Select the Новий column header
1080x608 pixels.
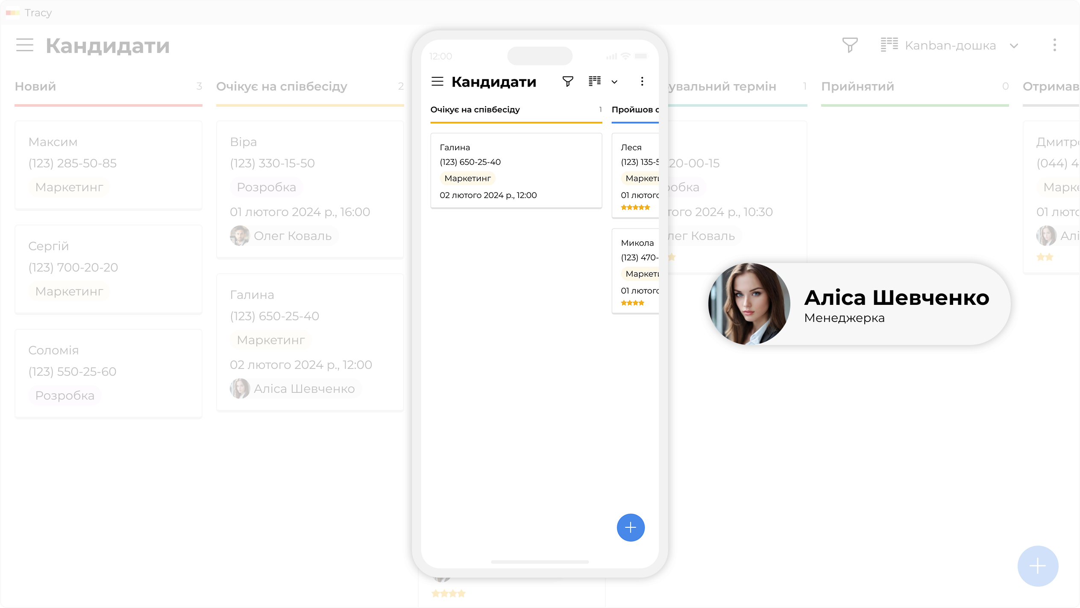[x=36, y=87]
